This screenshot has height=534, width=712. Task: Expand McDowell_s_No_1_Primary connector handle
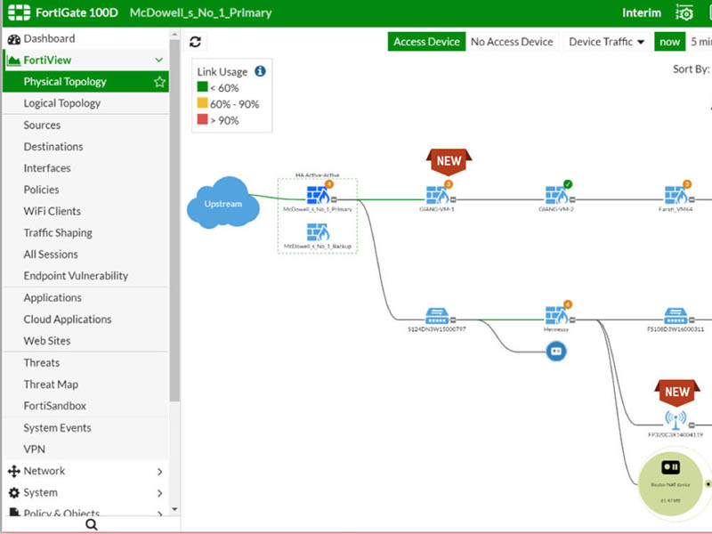pos(334,199)
